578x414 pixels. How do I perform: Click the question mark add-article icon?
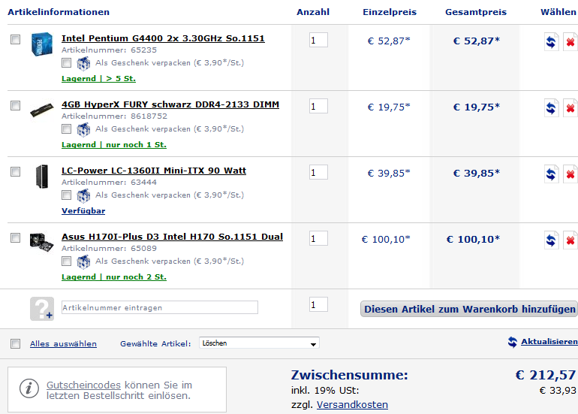[42, 309]
